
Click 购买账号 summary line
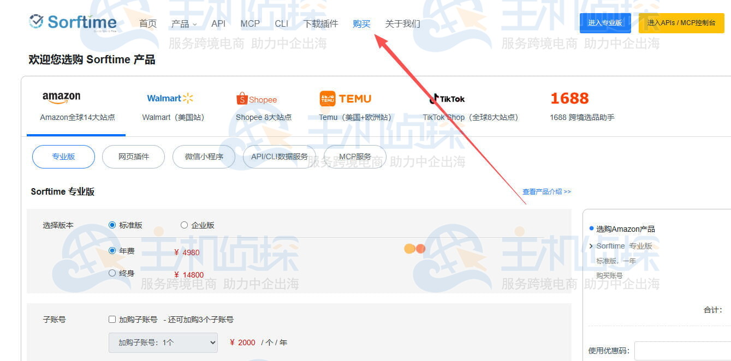point(609,275)
